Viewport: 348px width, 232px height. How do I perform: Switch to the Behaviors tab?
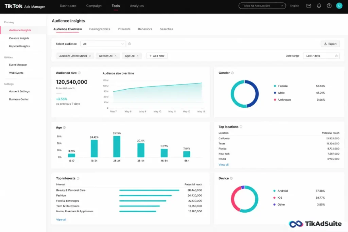[145, 29]
